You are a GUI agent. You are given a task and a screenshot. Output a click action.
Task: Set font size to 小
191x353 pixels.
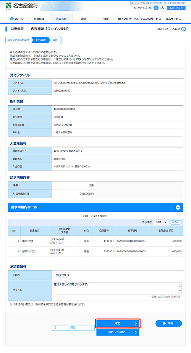click(x=150, y=8)
